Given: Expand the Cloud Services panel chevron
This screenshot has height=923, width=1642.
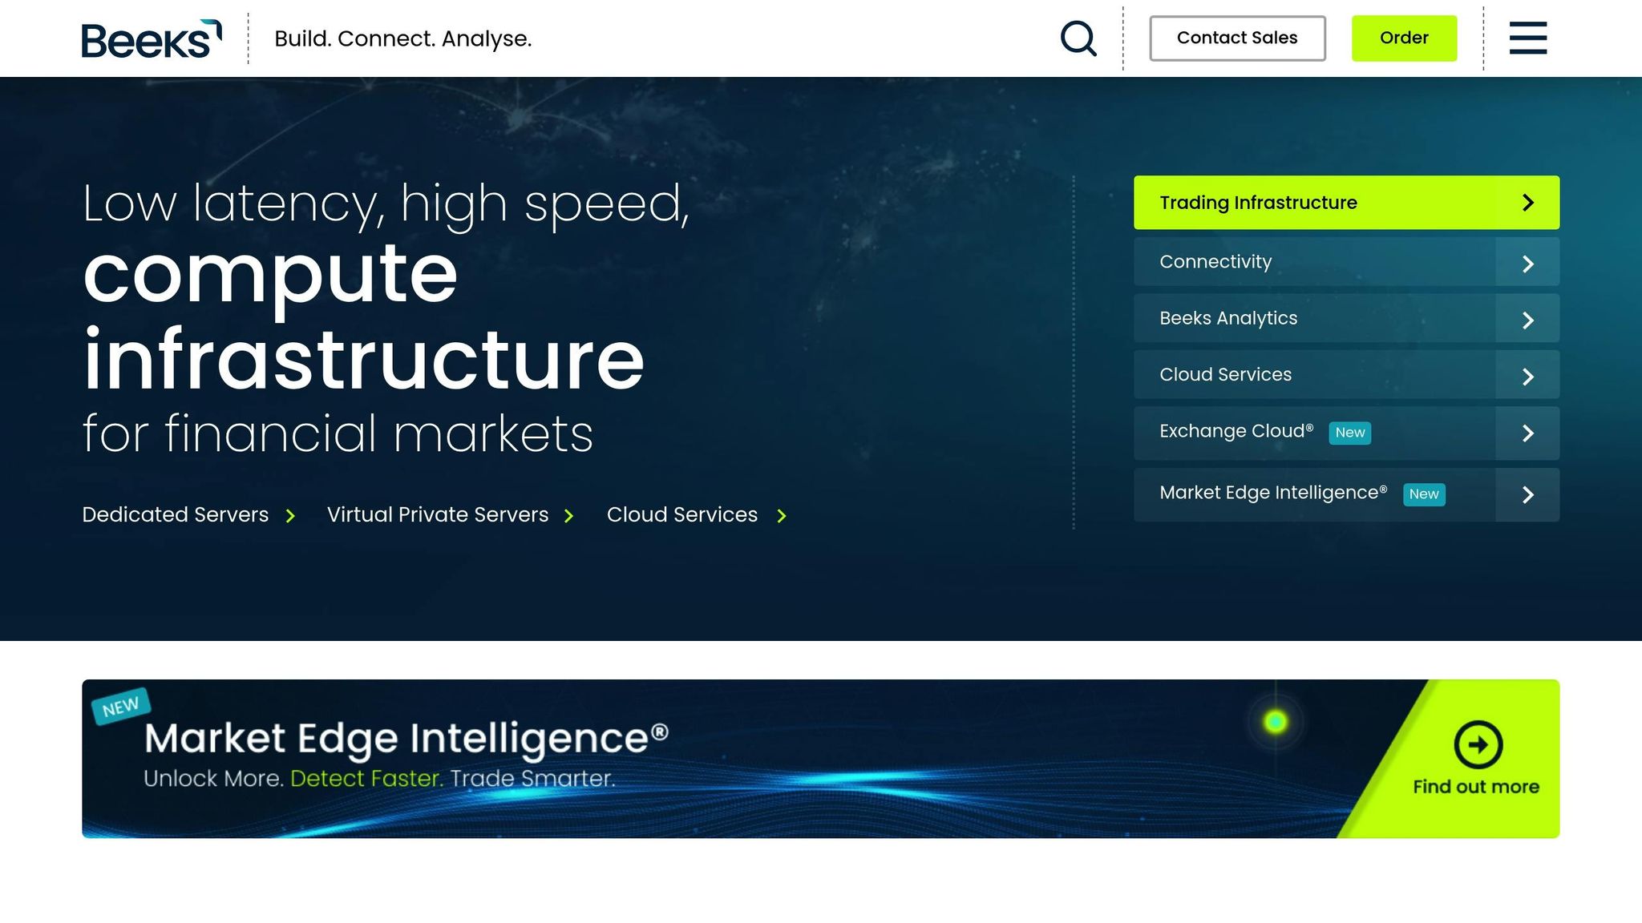Looking at the screenshot, I should (x=1527, y=377).
